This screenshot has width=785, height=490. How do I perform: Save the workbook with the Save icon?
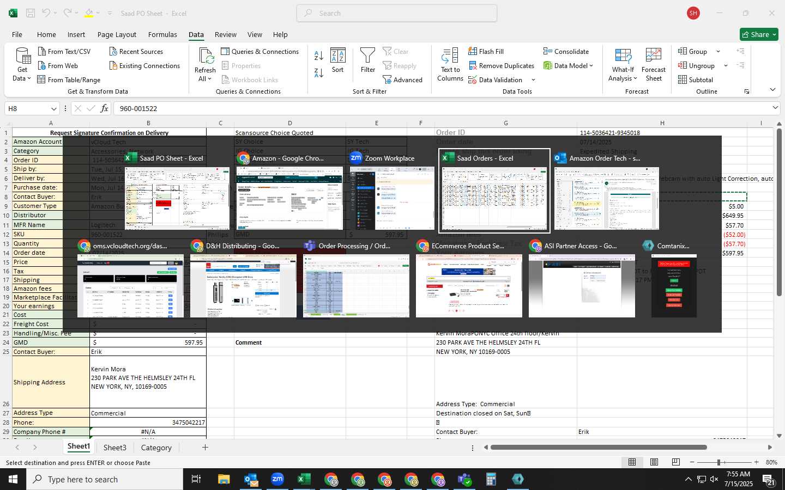(31, 13)
